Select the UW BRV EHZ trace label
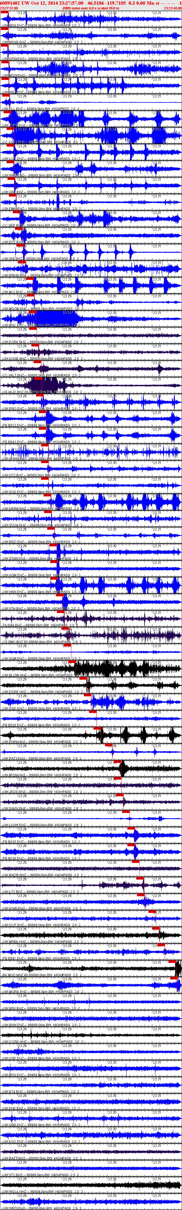Viewport: 182px width, 1210px height. pos(41,1008)
